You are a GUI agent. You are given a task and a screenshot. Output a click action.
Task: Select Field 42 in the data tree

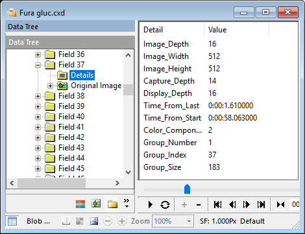(x=71, y=137)
